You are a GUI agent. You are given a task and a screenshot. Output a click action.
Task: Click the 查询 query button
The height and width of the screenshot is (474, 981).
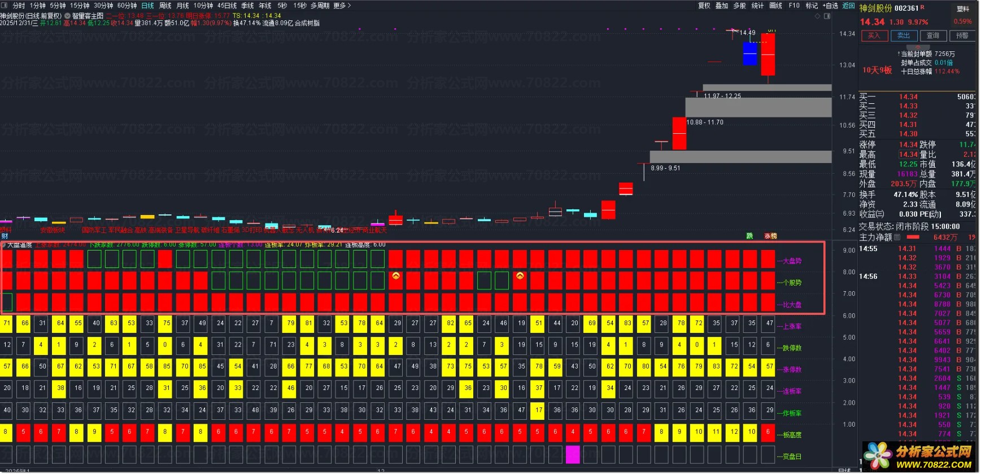(933, 36)
